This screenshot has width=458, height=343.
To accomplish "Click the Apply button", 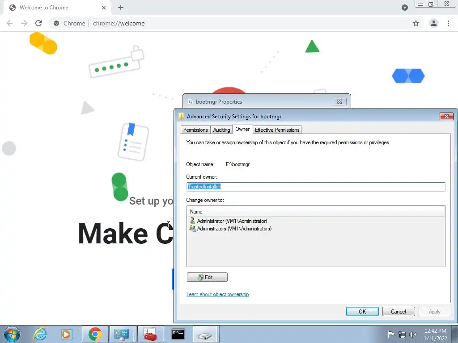I will (434, 311).
